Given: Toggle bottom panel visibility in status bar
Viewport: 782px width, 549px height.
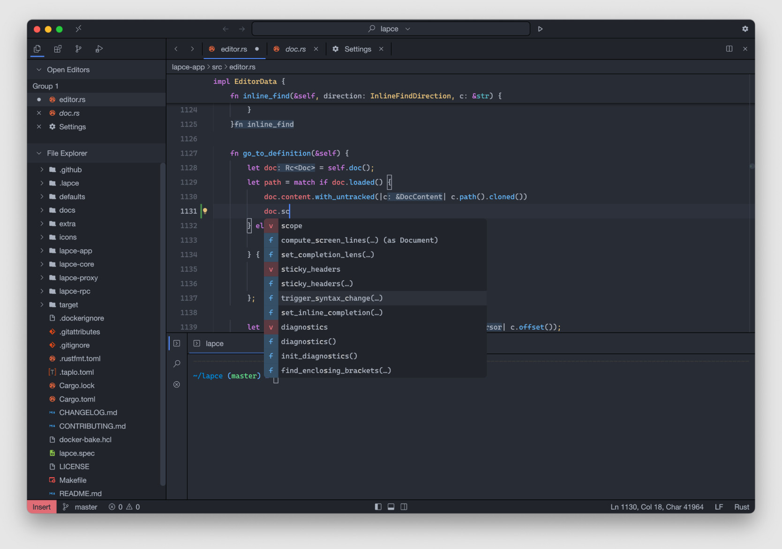Looking at the screenshot, I should point(391,507).
